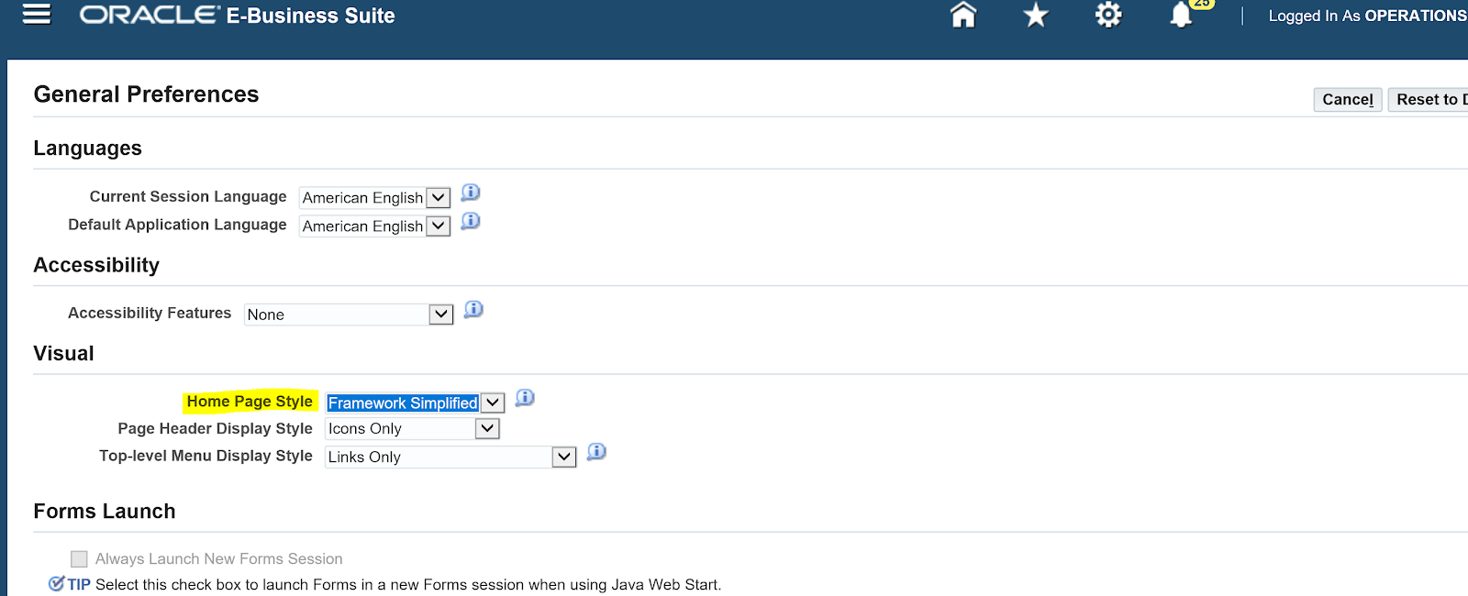Click the Reset to Default button
This screenshot has height=596, width=1468.
(x=1426, y=99)
